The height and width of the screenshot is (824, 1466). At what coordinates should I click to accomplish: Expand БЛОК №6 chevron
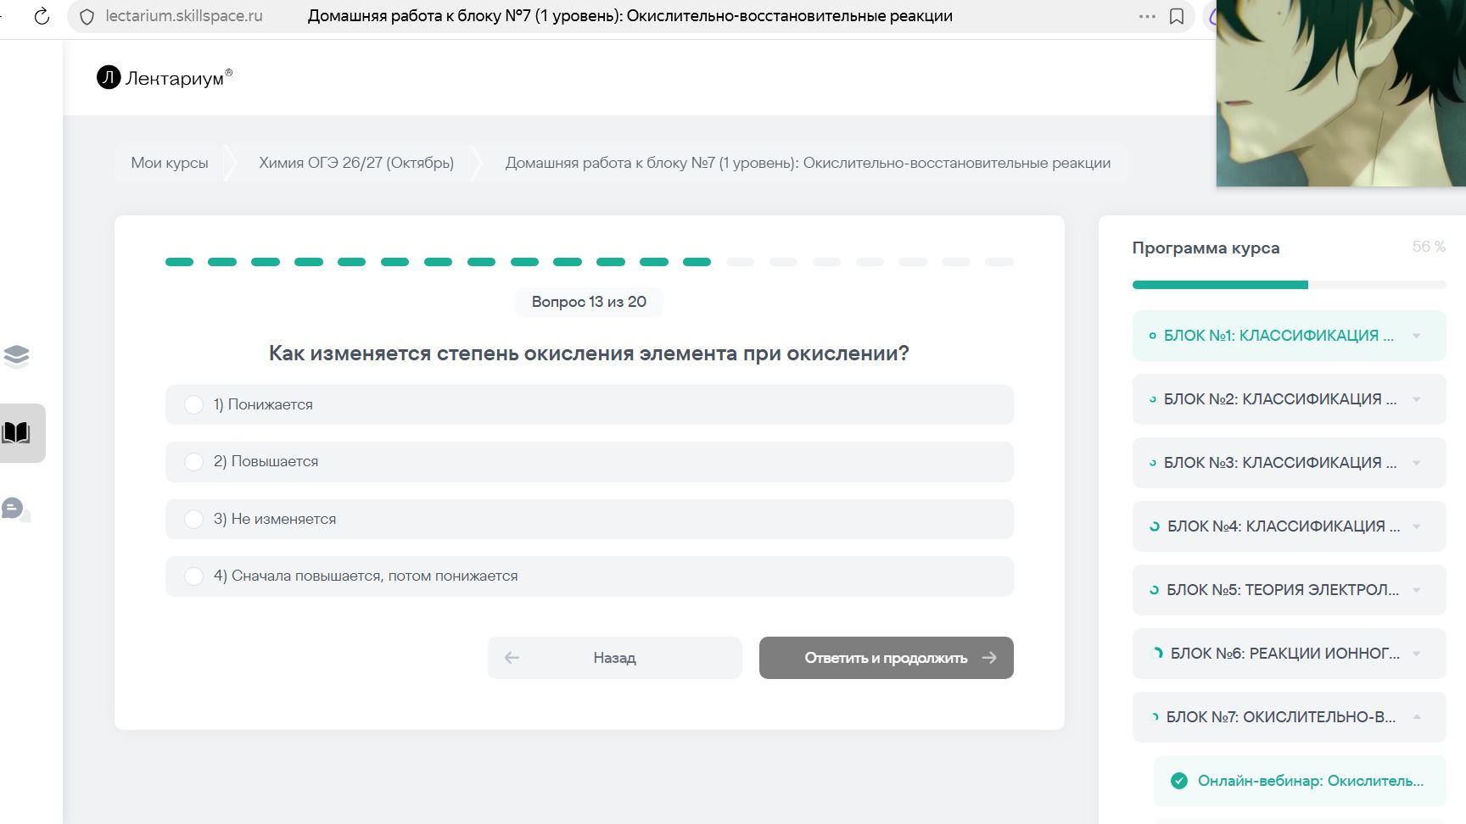(x=1417, y=654)
